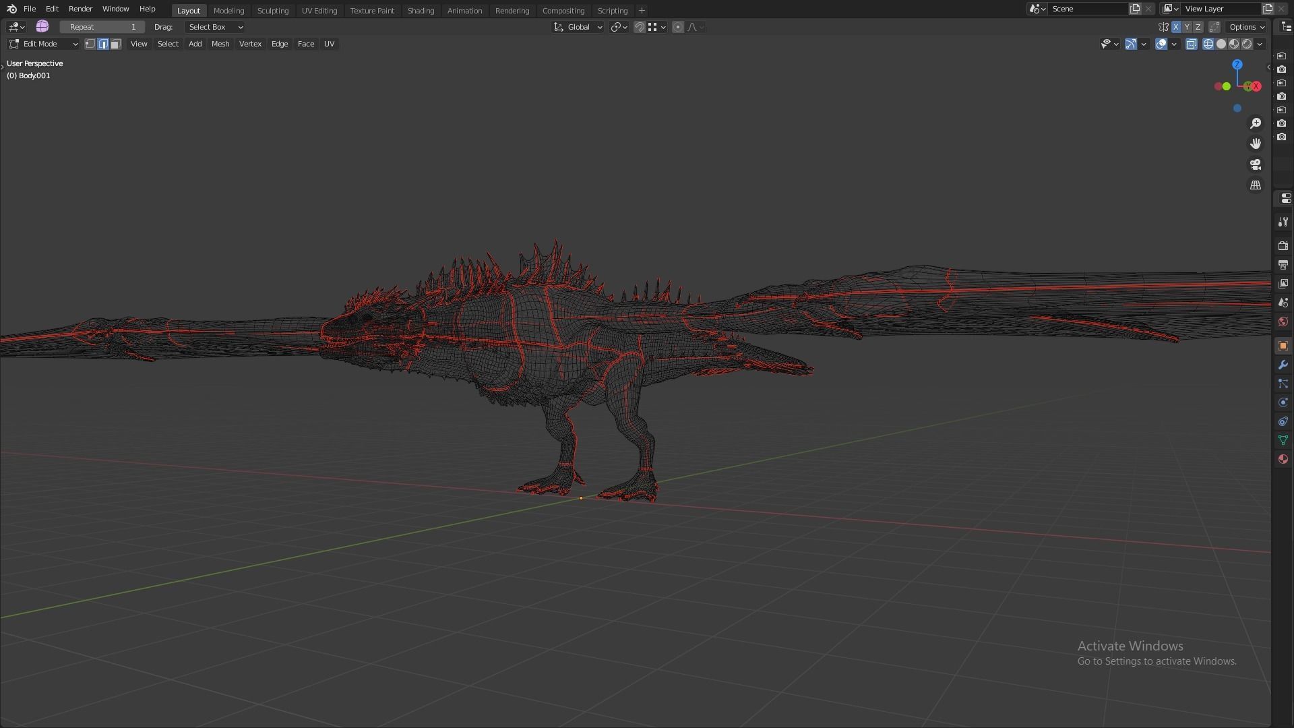Open the Help menu
1294x728 pixels.
147,9
